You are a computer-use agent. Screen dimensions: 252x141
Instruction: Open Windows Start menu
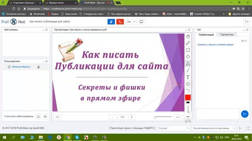(4, 137)
